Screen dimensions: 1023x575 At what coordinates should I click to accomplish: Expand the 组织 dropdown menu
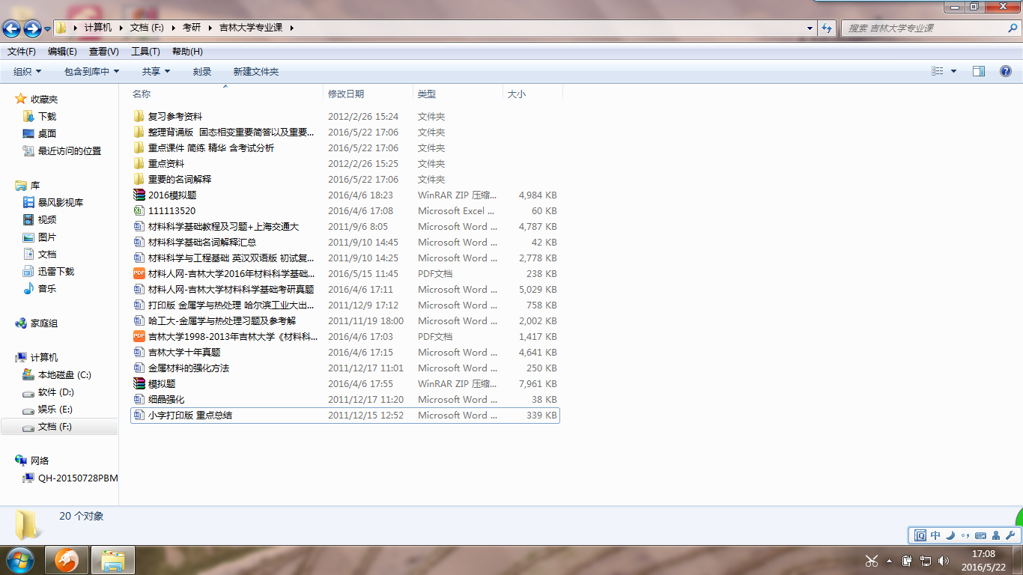(x=28, y=71)
